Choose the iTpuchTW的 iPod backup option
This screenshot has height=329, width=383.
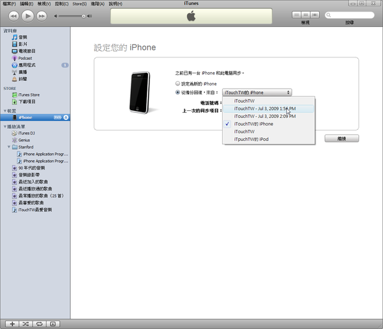tap(269, 139)
